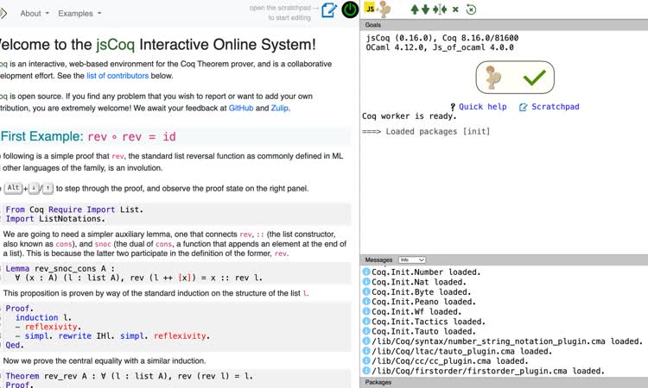This screenshot has height=388, width=648.
Task: Click the green X interrupt icon
Action: point(455,9)
